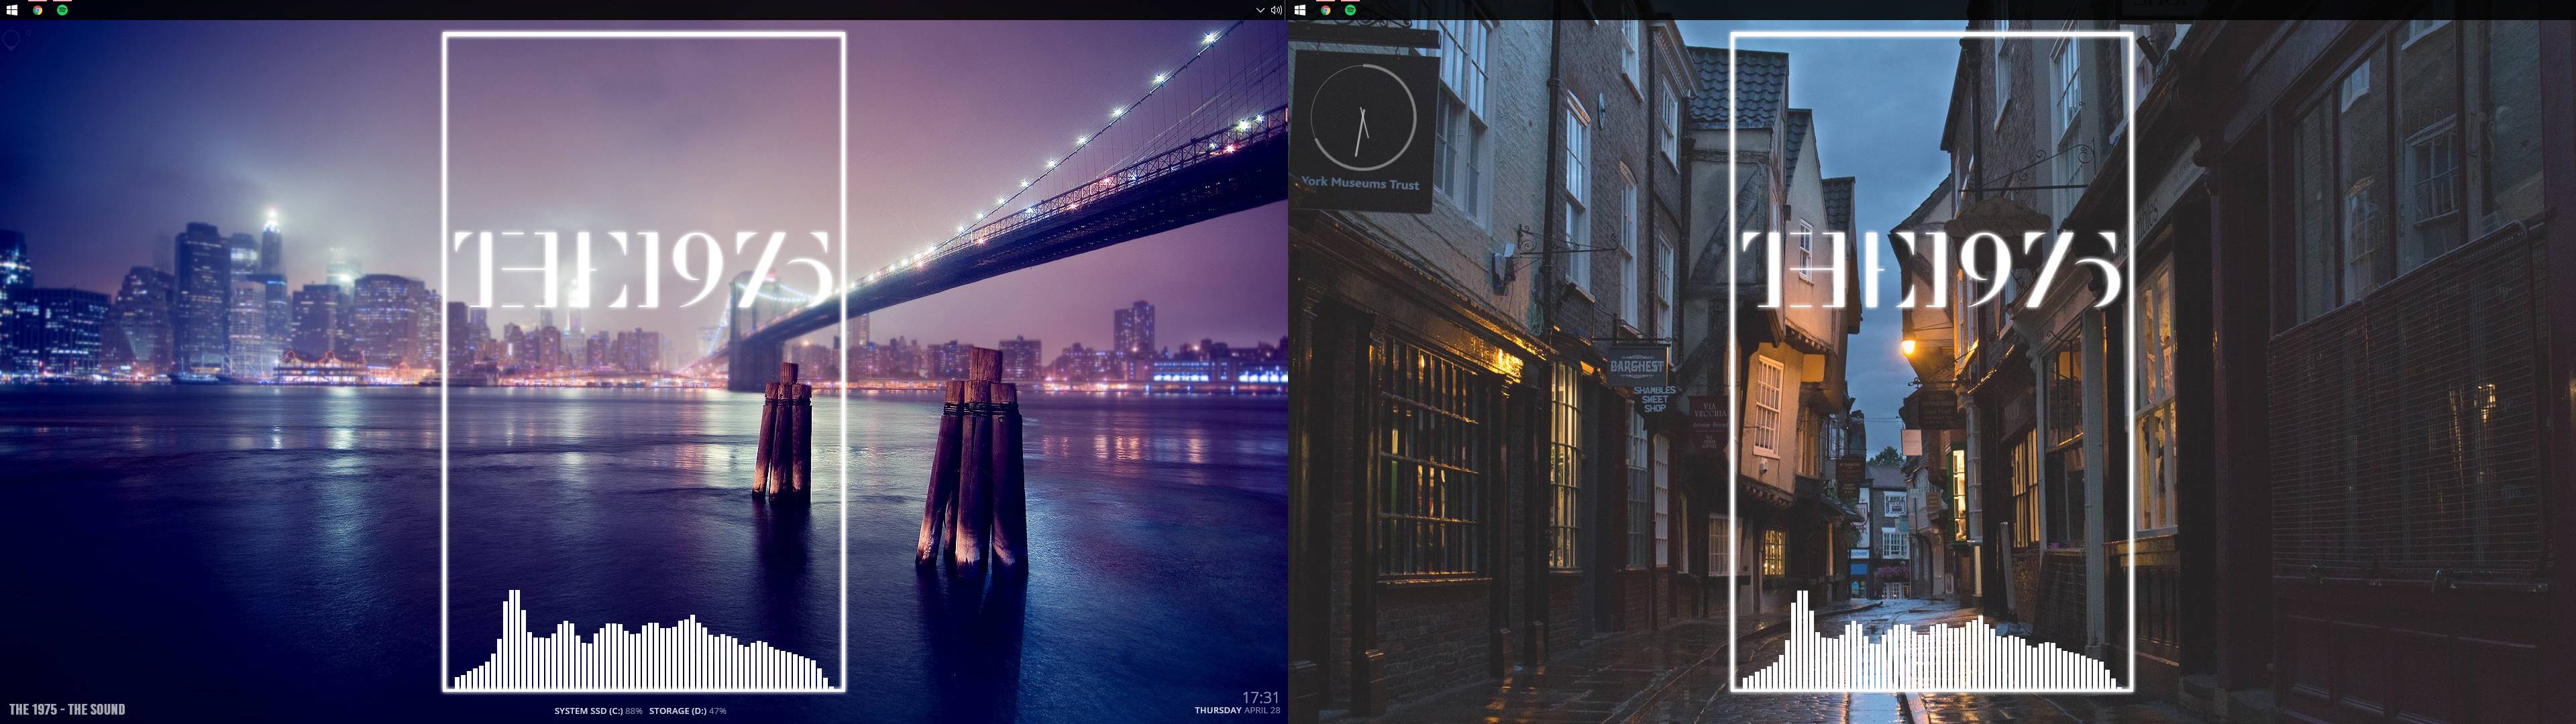
Task: Click 'THE 1975 - THE SOUND' now playing text
Action: [x=67, y=709]
